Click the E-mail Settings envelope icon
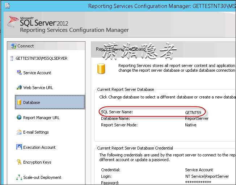 19,132
